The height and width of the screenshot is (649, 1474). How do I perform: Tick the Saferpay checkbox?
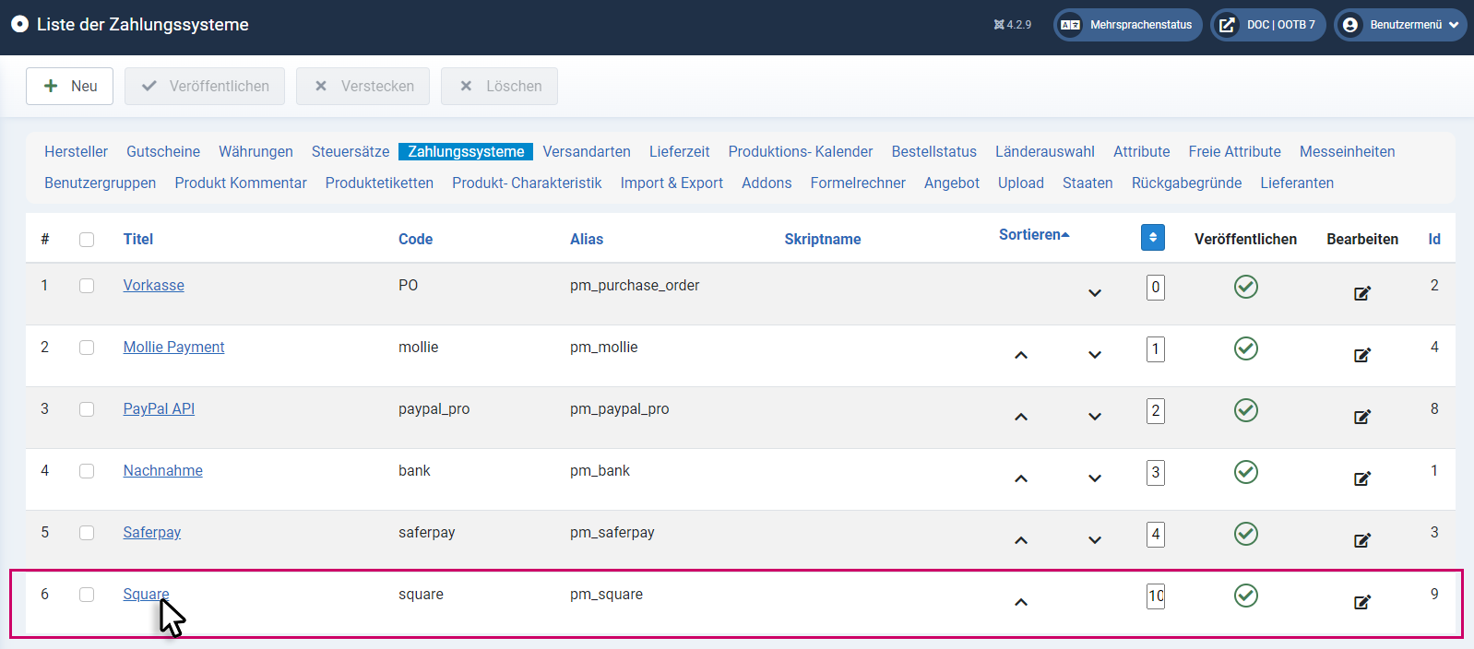tap(87, 533)
